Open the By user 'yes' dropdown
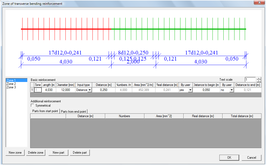The image size is (266, 165). 190,90
